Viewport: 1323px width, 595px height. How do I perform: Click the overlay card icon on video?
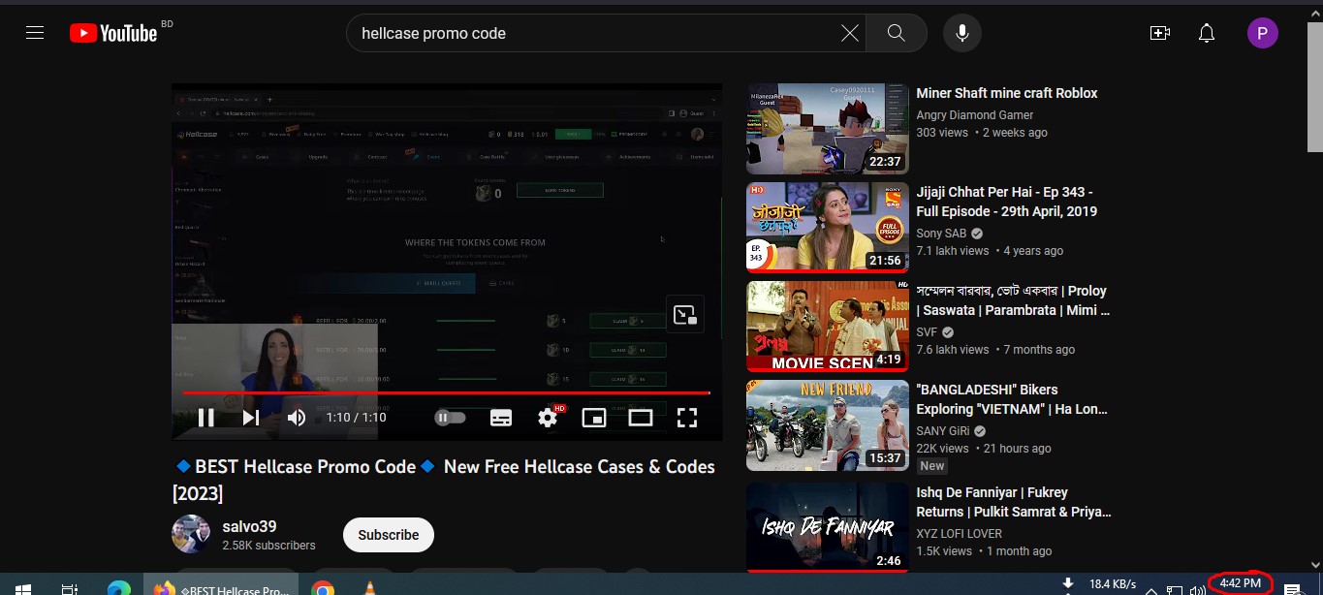(685, 314)
